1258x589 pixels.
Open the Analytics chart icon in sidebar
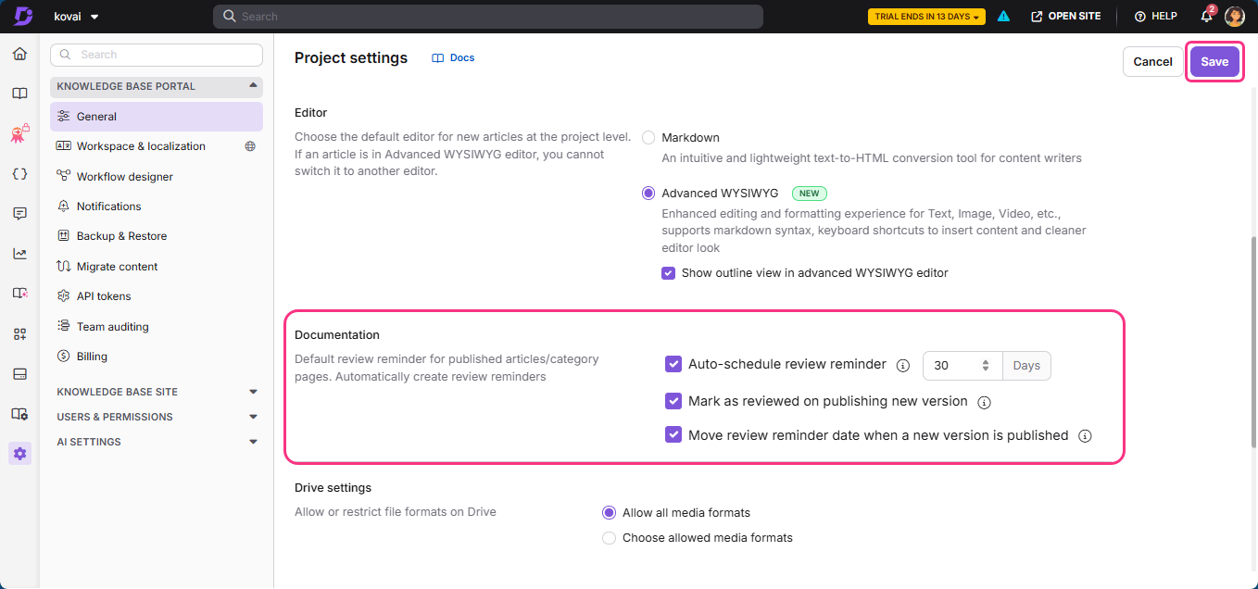pos(19,253)
